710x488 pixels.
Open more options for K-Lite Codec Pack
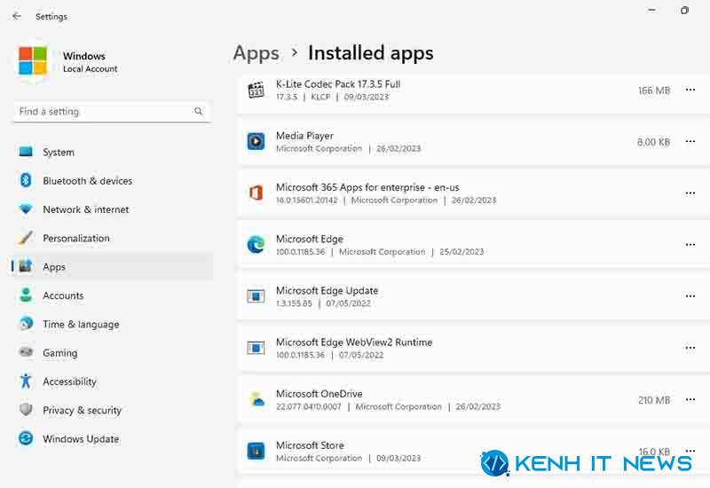(690, 90)
